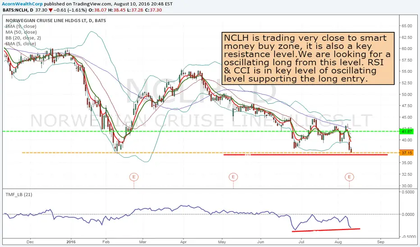Viewport: 420px width, 247px height.
Task: Click the C:37.30 close value in header
Action: pos(154,10)
